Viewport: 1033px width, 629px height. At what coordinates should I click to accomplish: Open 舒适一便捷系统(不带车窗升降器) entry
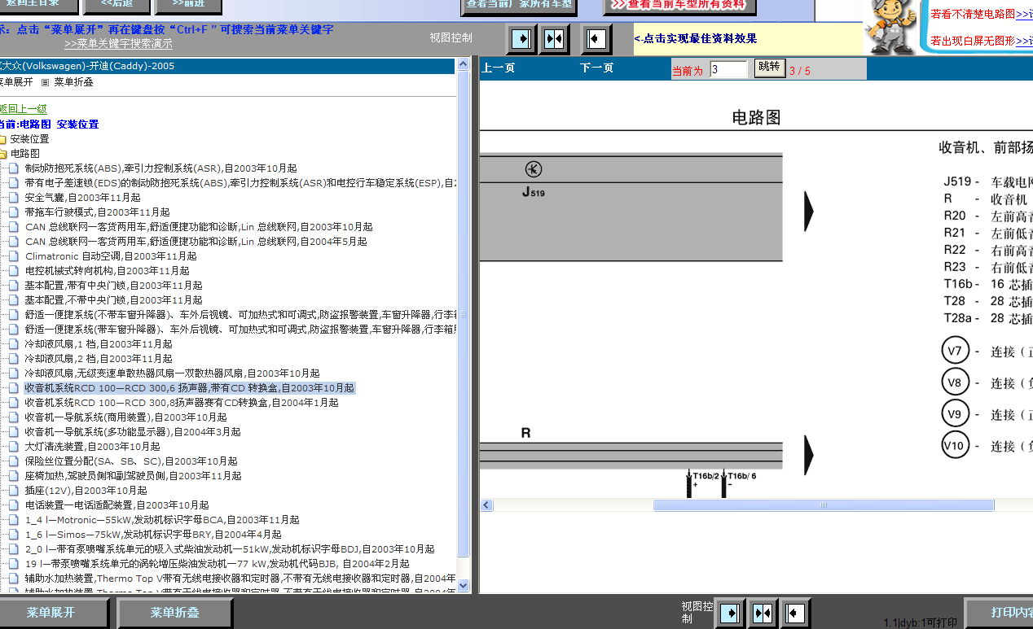(x=240, y=315)
